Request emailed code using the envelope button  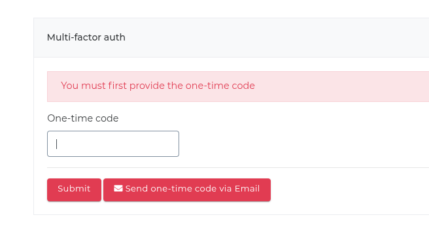tap(187, 190)
